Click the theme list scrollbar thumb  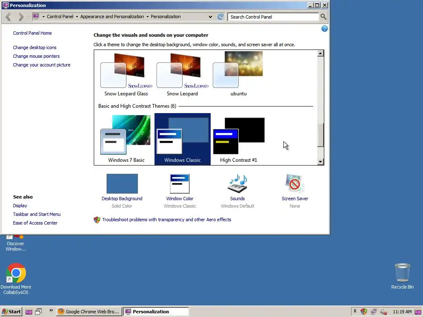320,135
